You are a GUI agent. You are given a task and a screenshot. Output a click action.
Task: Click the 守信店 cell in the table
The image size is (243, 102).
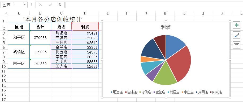[x=61, y=42]
